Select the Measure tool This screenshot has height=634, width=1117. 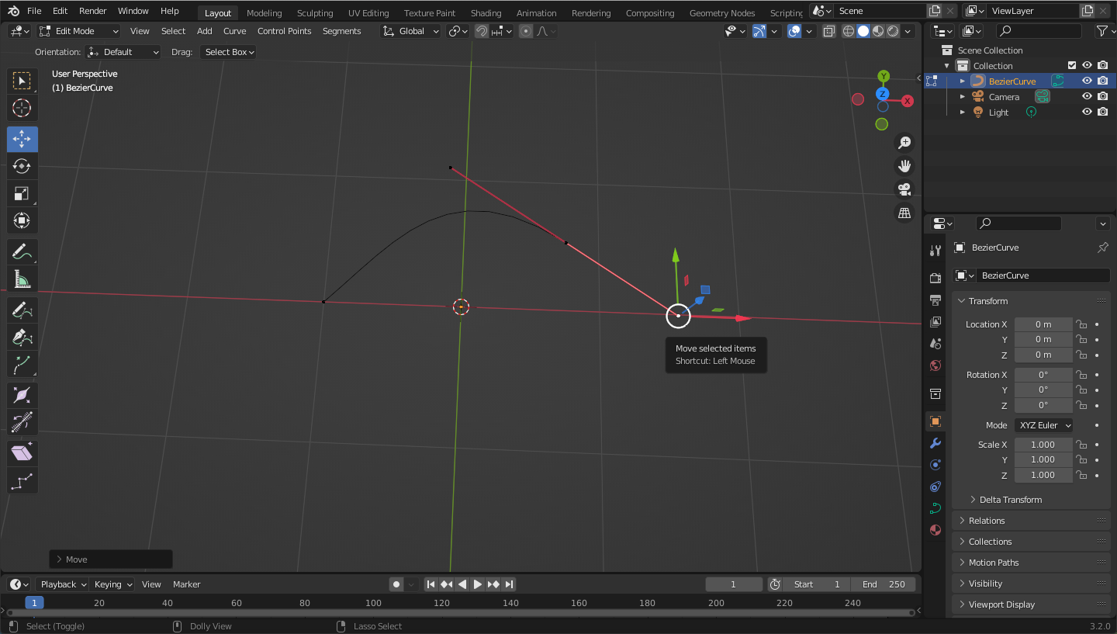[22, 279]
